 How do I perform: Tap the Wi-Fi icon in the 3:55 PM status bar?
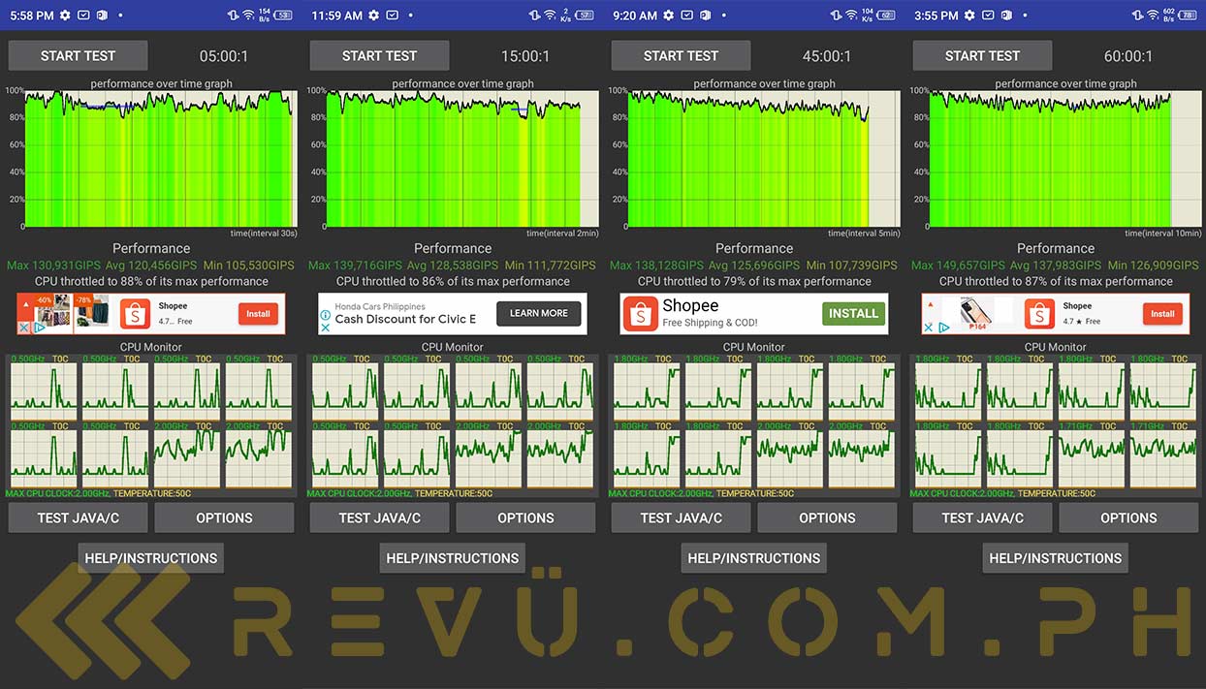[x=1153, y=16]
